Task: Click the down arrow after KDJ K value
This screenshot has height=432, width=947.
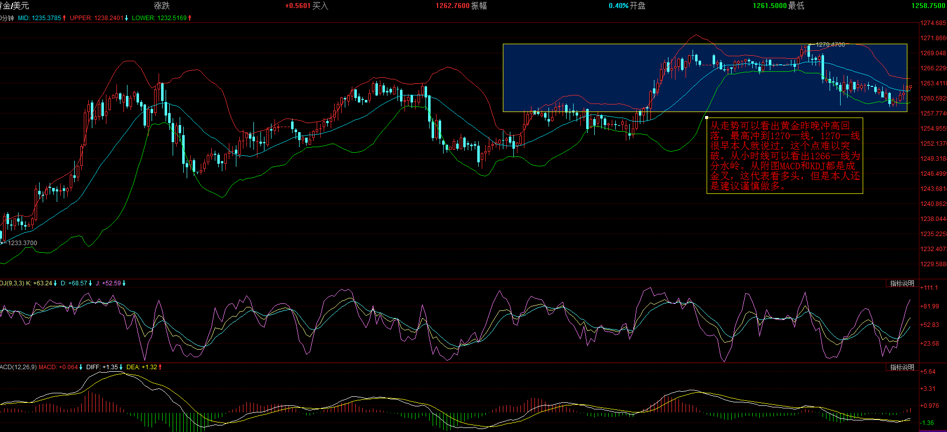Action: (x=55, y=283)
